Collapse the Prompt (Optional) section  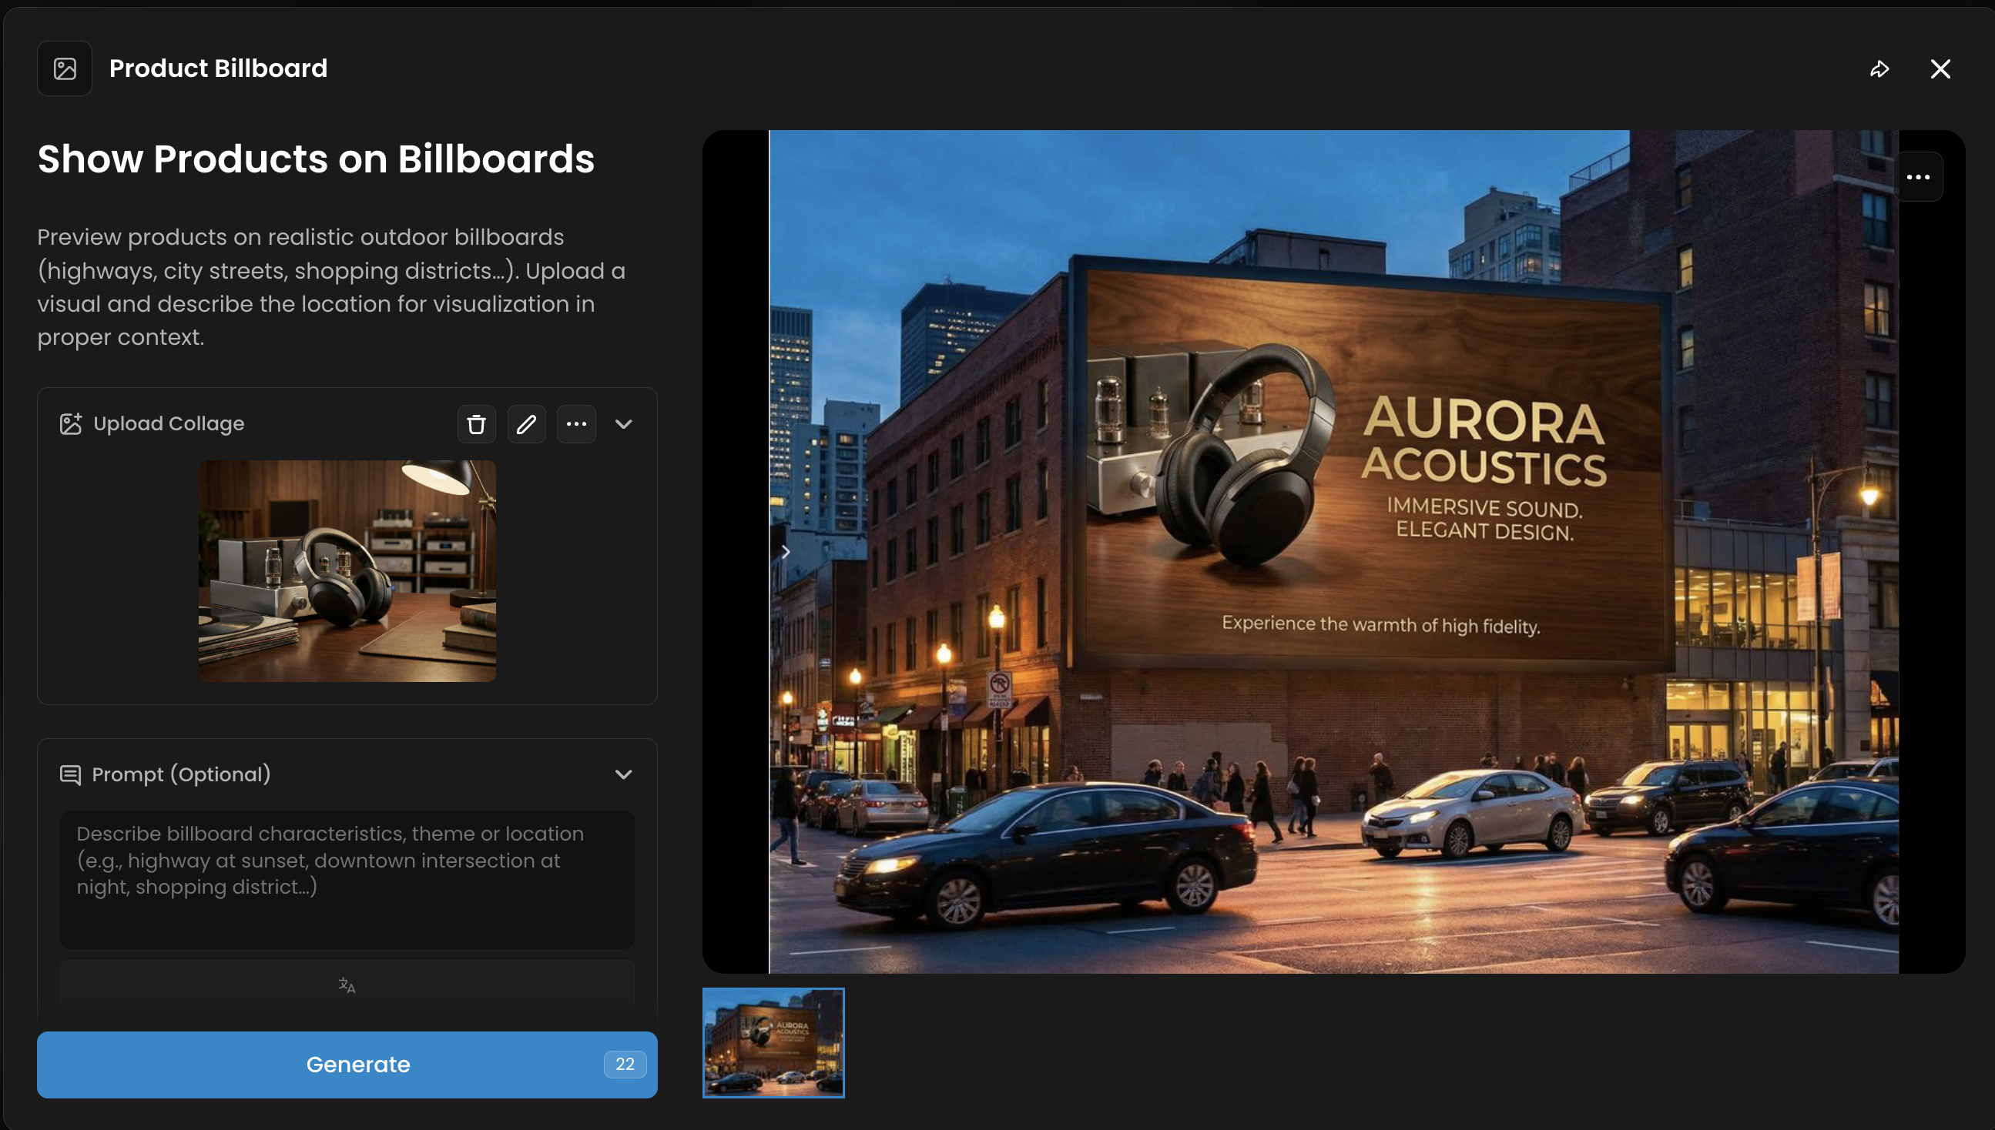click(624, 774)
